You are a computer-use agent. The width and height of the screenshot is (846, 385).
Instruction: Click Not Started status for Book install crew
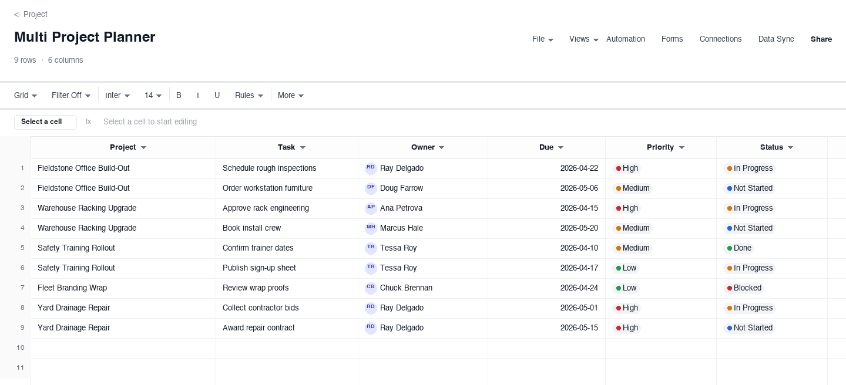750,228
